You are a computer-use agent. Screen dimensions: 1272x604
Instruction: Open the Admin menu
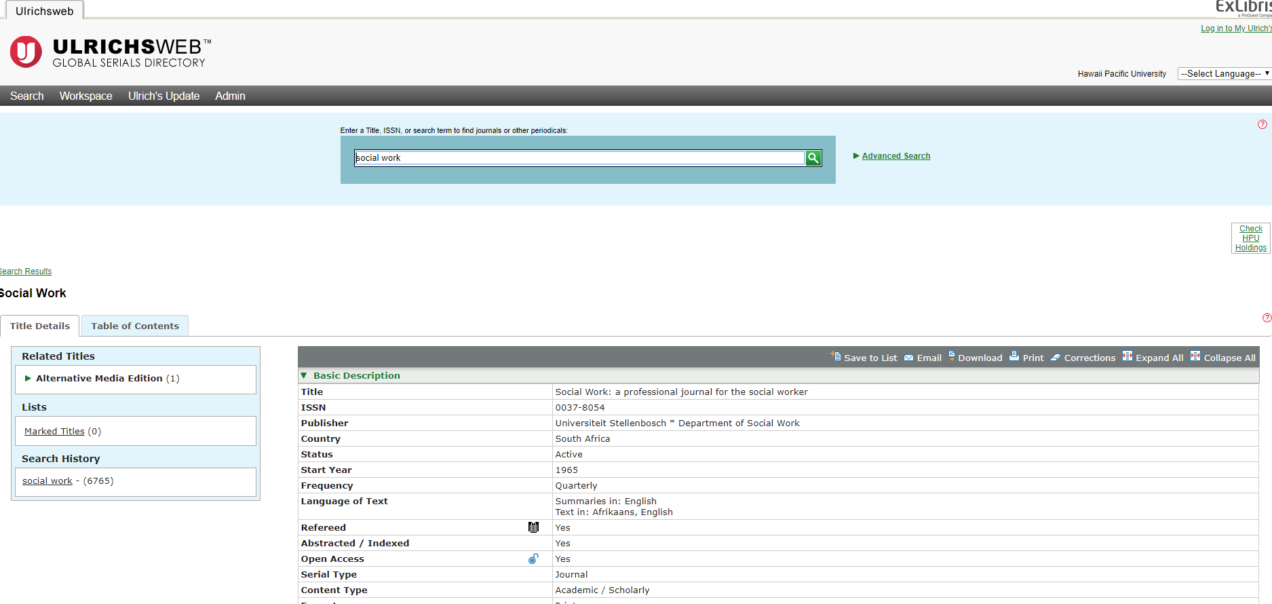(x=231, y=96)
